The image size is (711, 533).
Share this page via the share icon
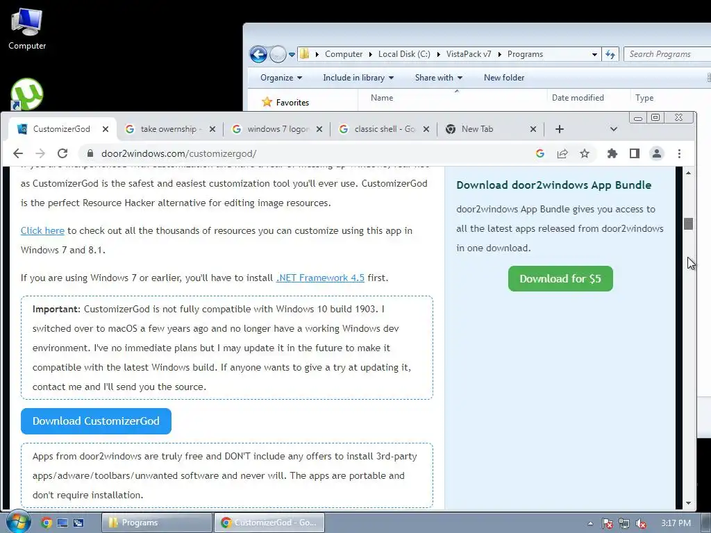pos(562,153)
